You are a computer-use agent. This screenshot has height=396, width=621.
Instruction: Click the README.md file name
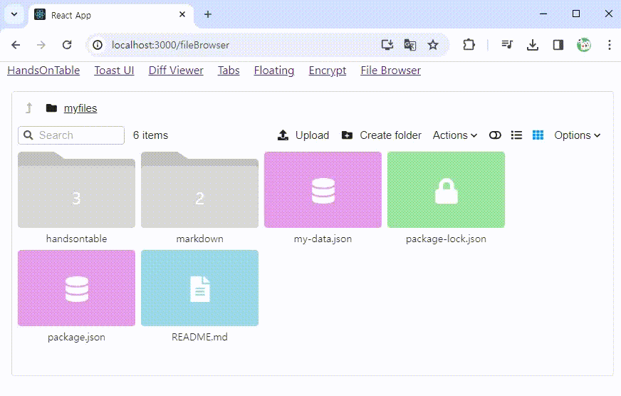point(199,337)
